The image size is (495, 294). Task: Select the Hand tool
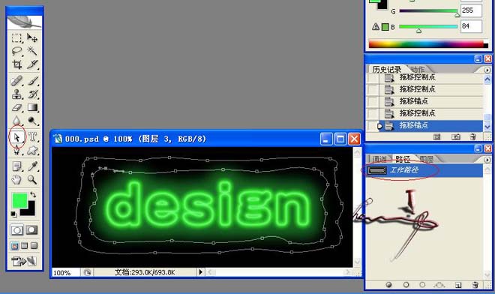coord(16,180)
